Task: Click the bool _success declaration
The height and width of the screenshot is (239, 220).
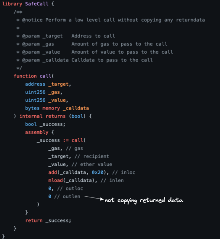Action: (x=45, y=124)
